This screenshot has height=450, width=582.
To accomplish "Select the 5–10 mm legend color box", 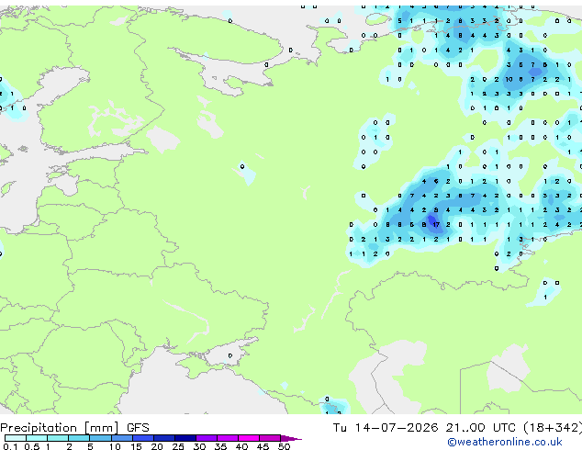I will pos(100,438).
